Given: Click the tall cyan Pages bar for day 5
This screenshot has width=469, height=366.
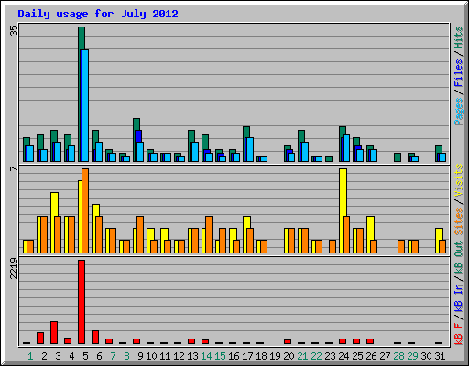Looking at the screenshot, I should tap(85, 105).
